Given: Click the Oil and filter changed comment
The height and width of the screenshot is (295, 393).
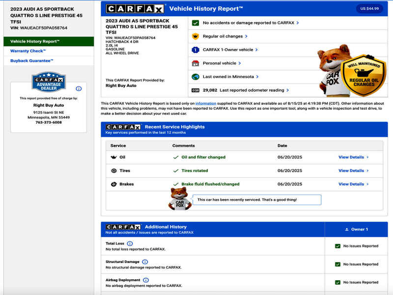Looking at the screenshot, I should tap(203, 157).
